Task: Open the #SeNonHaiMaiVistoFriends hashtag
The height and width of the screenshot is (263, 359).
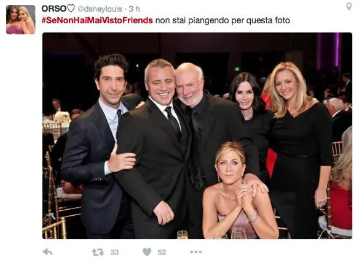Action: 97,20
